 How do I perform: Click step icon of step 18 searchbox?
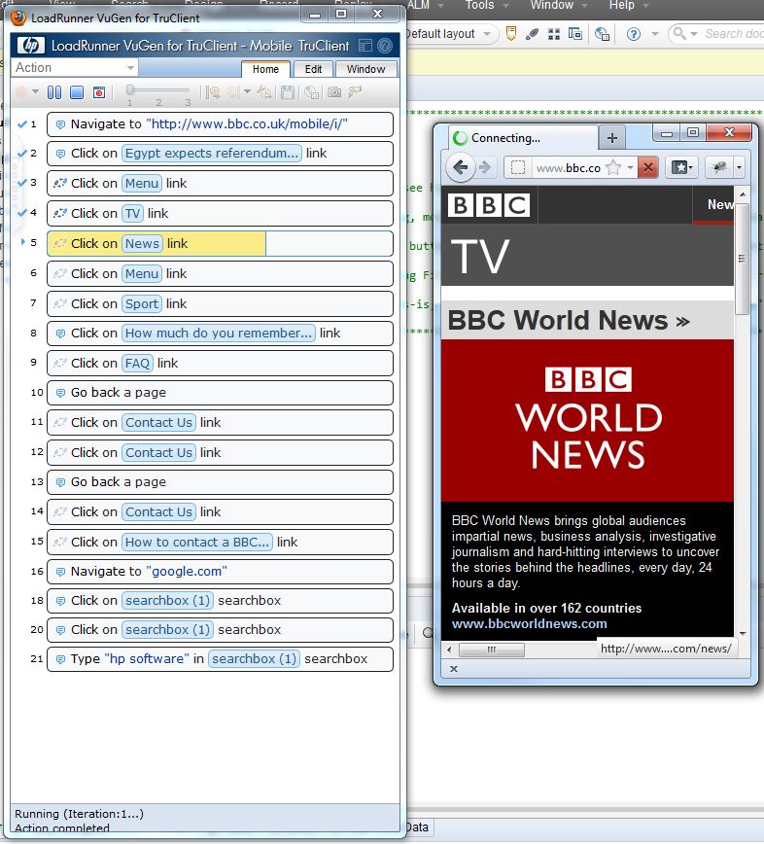(x=60, y=601)
